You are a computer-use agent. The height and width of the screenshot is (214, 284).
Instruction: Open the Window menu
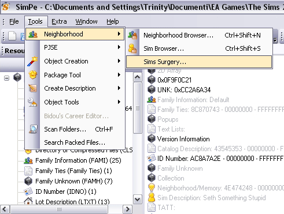coord(86,21)
